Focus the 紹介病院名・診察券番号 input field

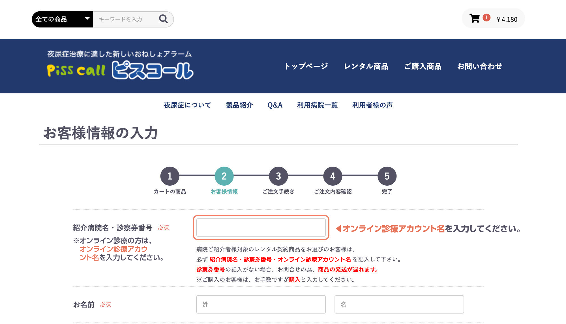coord(261,228)
